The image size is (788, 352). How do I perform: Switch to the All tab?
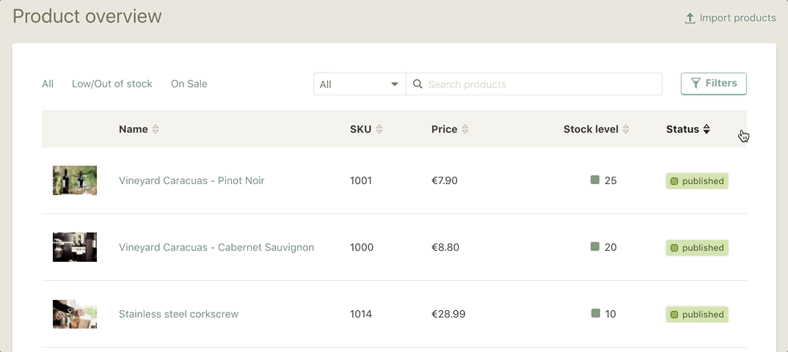point(48,84)
